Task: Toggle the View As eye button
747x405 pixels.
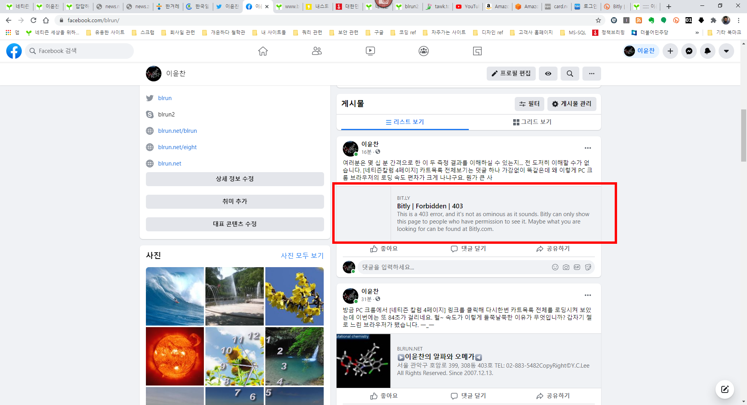Action: 548,74
